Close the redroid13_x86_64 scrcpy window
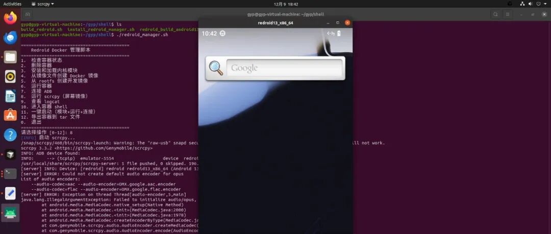The image size is (551, 234). click(x=347, y=23)
